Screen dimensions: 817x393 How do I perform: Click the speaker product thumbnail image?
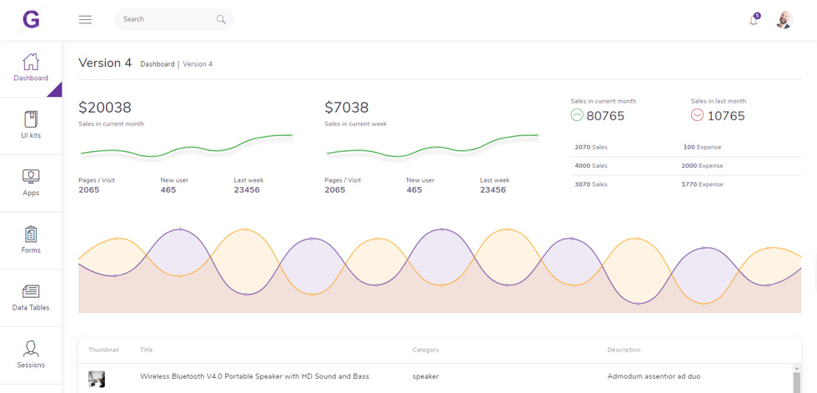[x=97, y=379]
